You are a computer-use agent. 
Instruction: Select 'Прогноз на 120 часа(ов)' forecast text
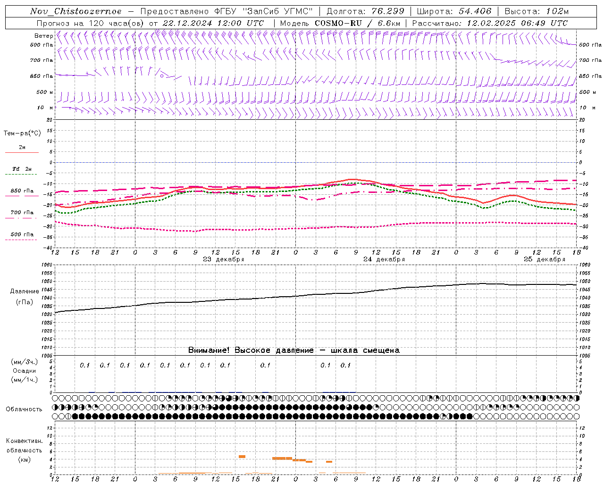[91, 23]
